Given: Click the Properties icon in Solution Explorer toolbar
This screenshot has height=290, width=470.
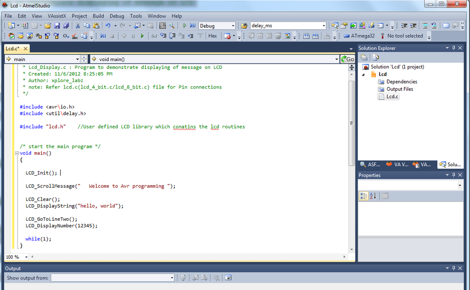Looking at the screenshot, I should pos(364,57).
